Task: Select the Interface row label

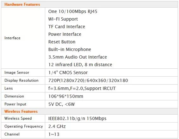Action: click(12, 38)
